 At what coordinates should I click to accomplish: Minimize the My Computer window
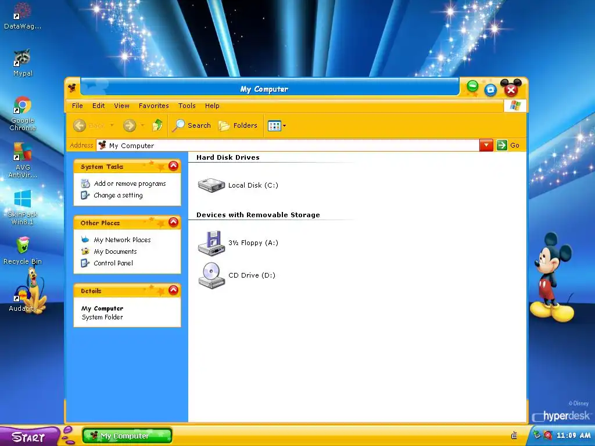(472, 87)
